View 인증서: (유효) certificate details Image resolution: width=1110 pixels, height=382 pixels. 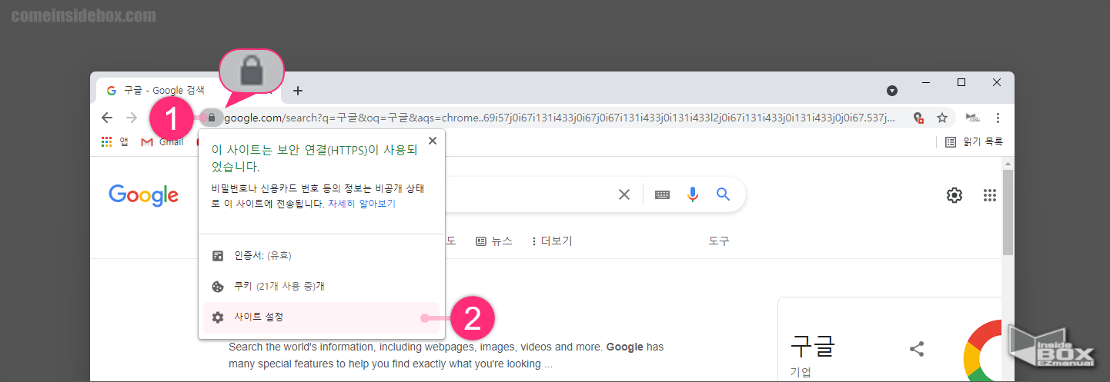point(321,255)
